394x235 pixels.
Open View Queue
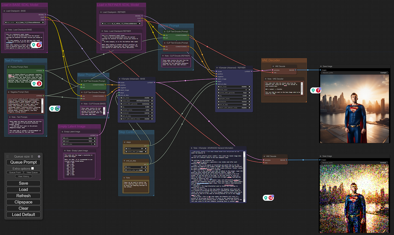32,172
